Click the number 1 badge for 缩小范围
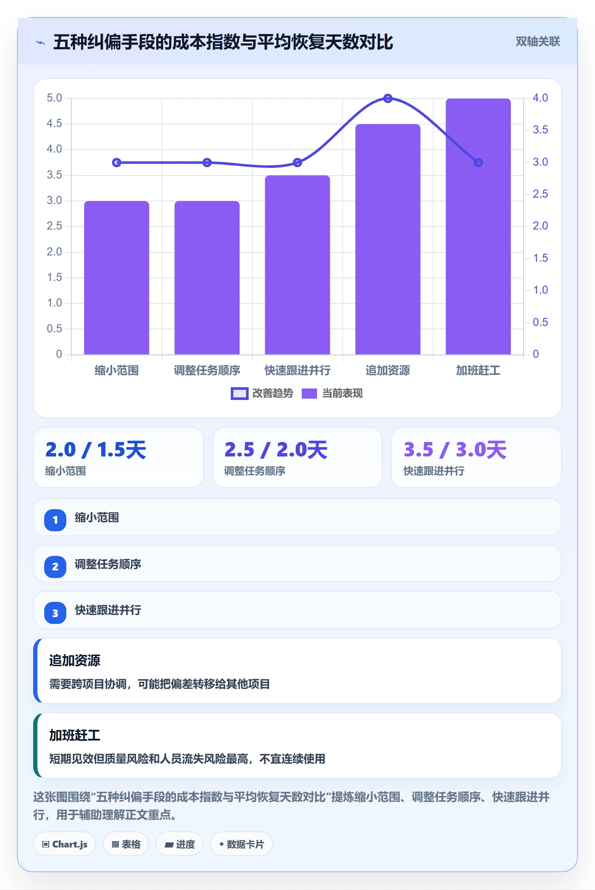 point(55,520)
